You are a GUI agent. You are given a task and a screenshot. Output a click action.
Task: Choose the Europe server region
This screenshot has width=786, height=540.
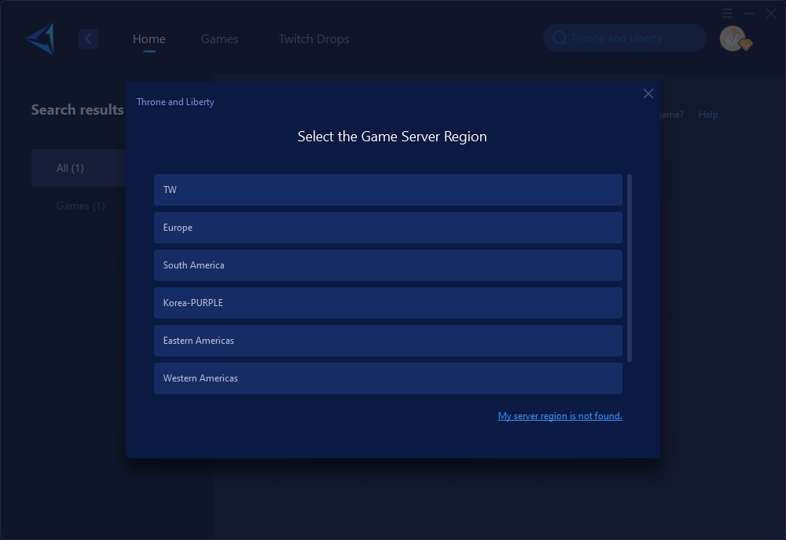point(388,228)
